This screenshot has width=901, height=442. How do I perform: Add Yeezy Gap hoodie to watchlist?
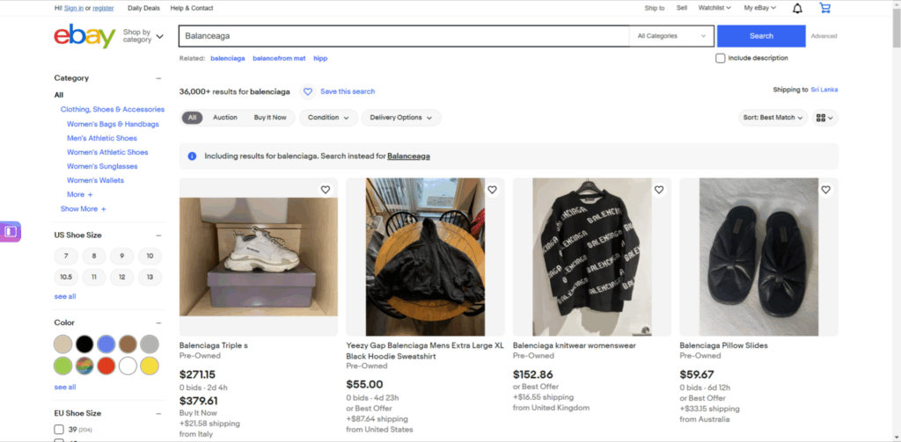pos(492,190)
